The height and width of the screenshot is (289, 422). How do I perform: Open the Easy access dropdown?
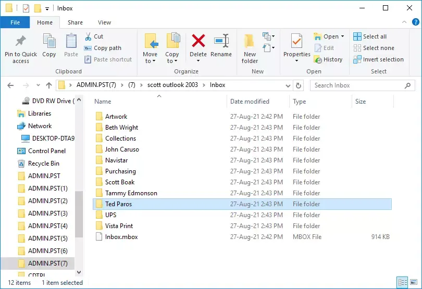268,48
